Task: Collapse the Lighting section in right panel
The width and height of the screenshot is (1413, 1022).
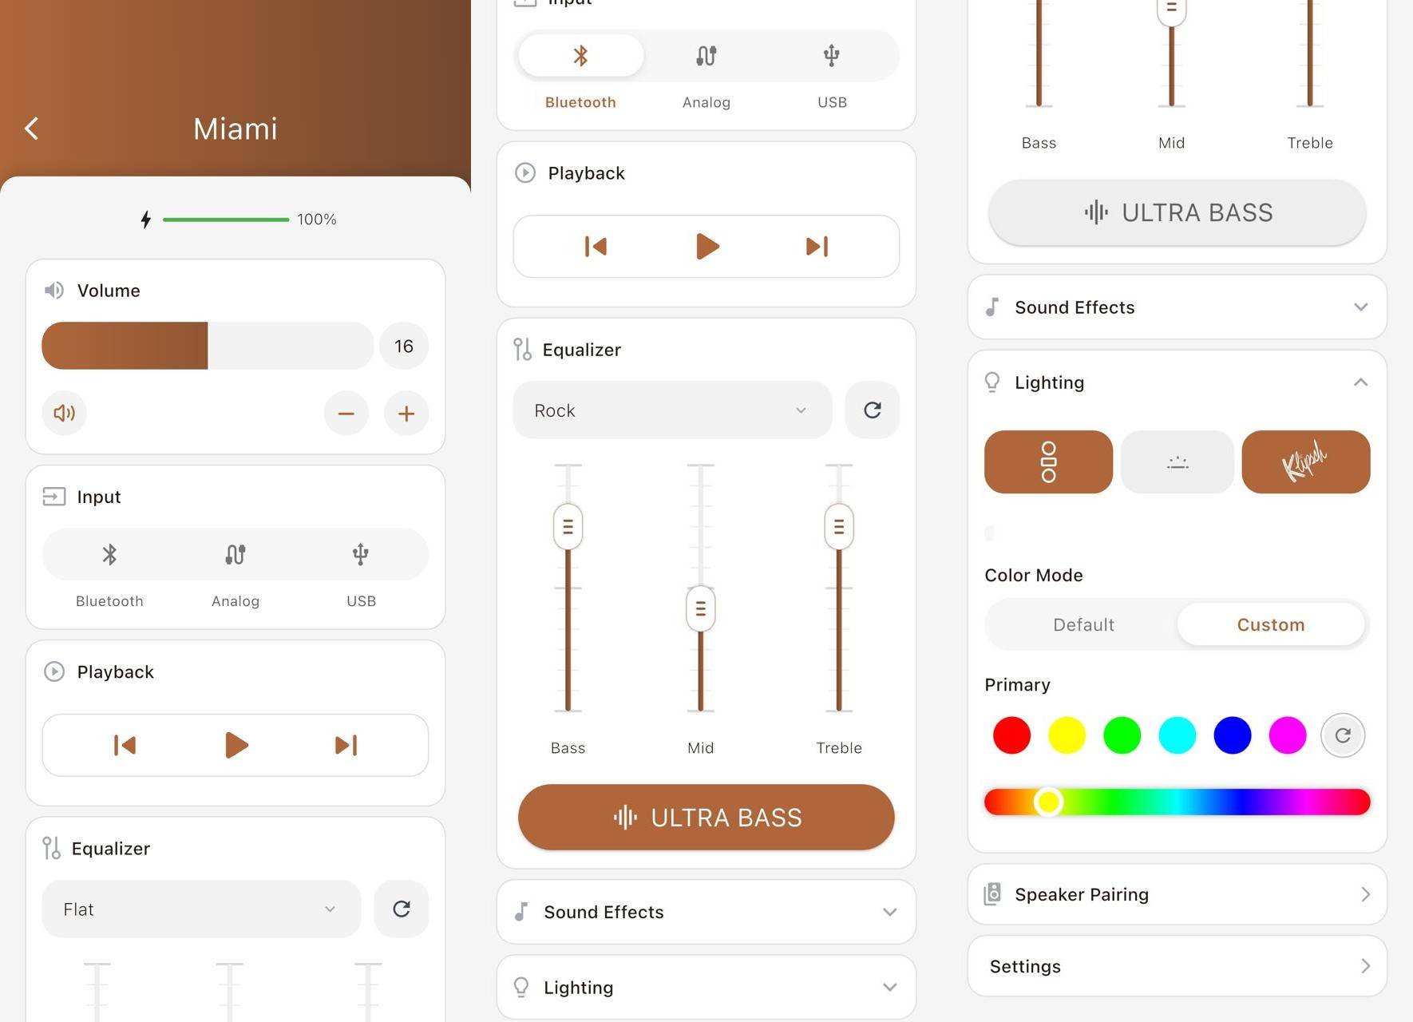Action: (x=1361, y=382)
